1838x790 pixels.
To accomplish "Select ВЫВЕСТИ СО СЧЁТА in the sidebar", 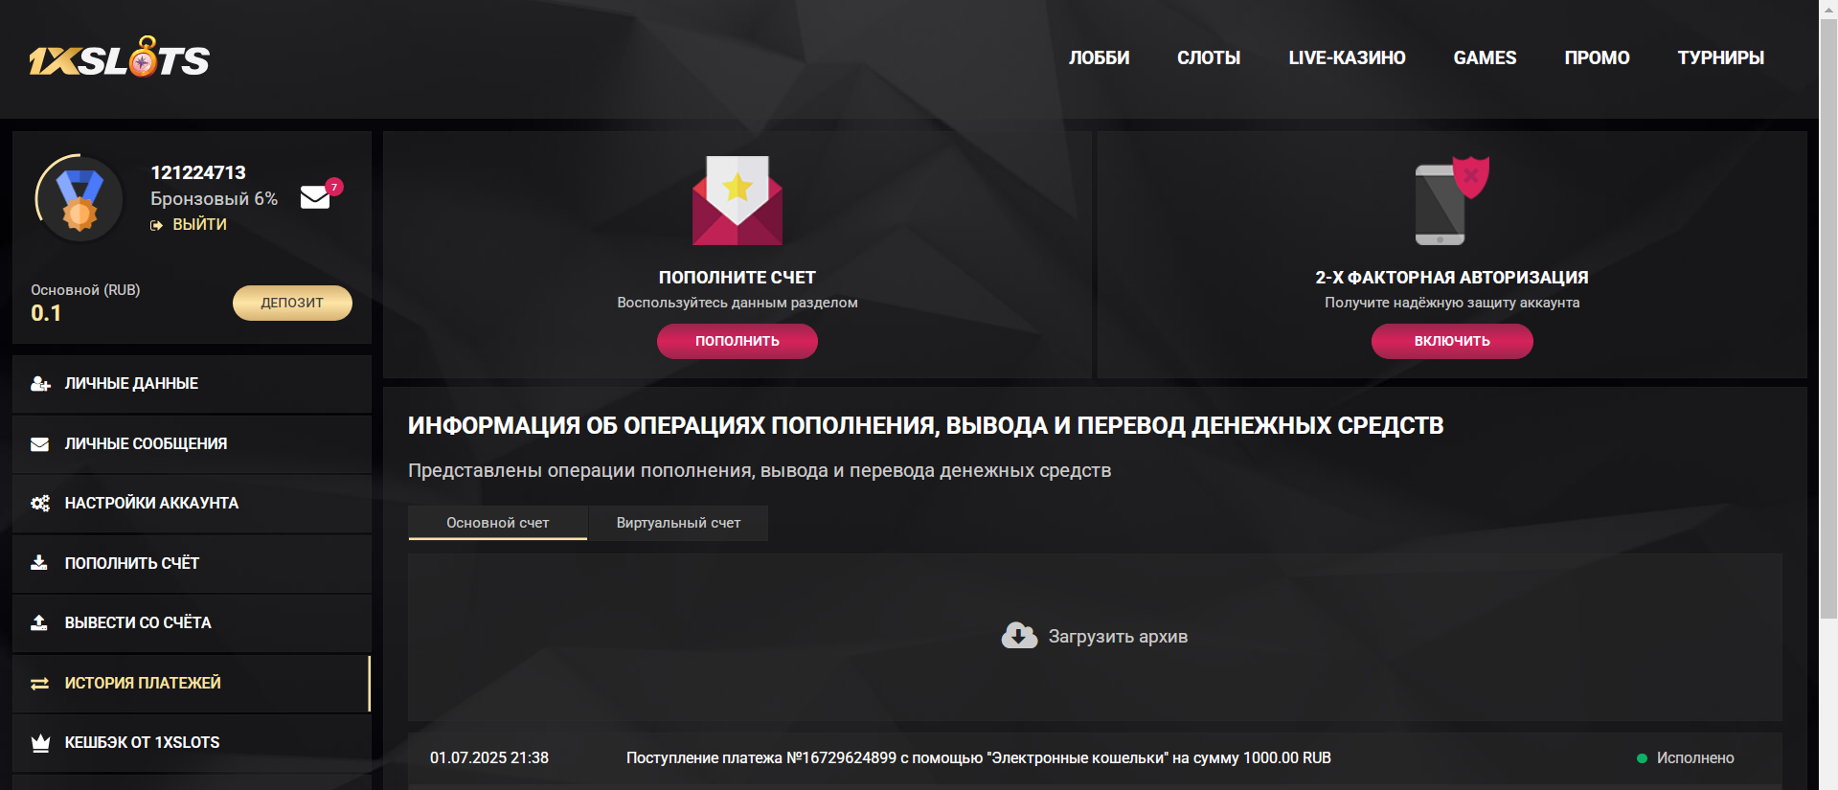I will (192, 623).
